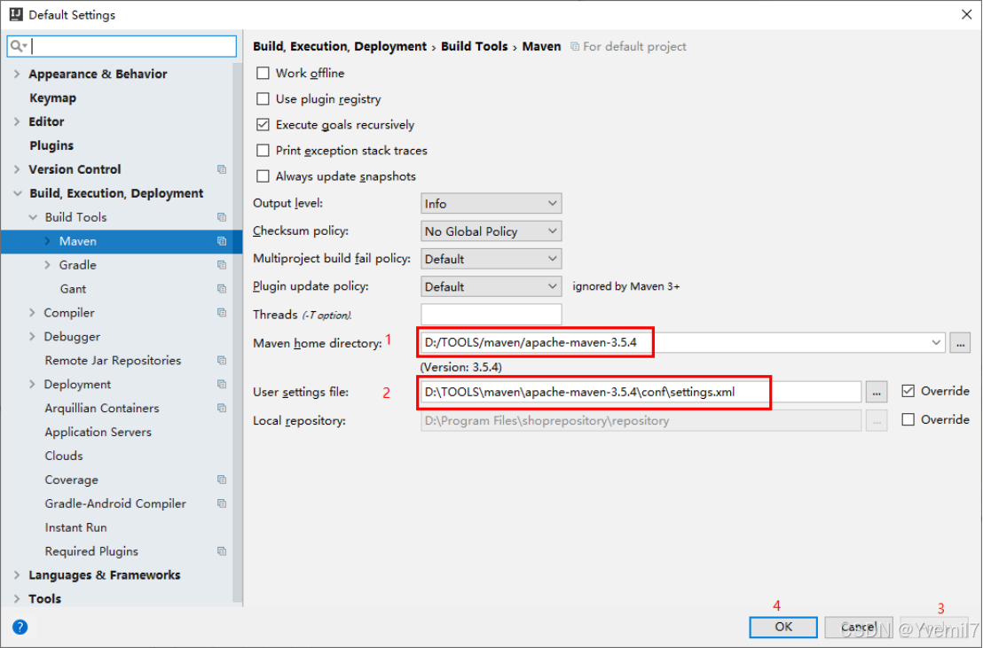Collapse Build, Execution, Deployment section

point(18,193)
